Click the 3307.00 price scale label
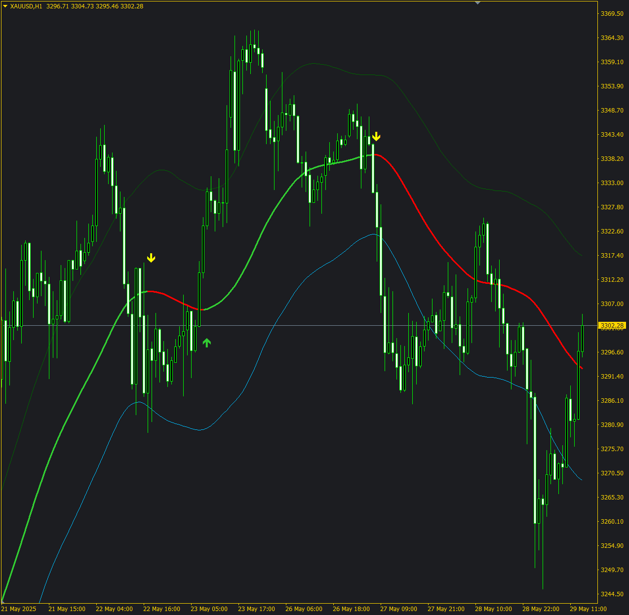The image size is (629, 615). [612, 304]
